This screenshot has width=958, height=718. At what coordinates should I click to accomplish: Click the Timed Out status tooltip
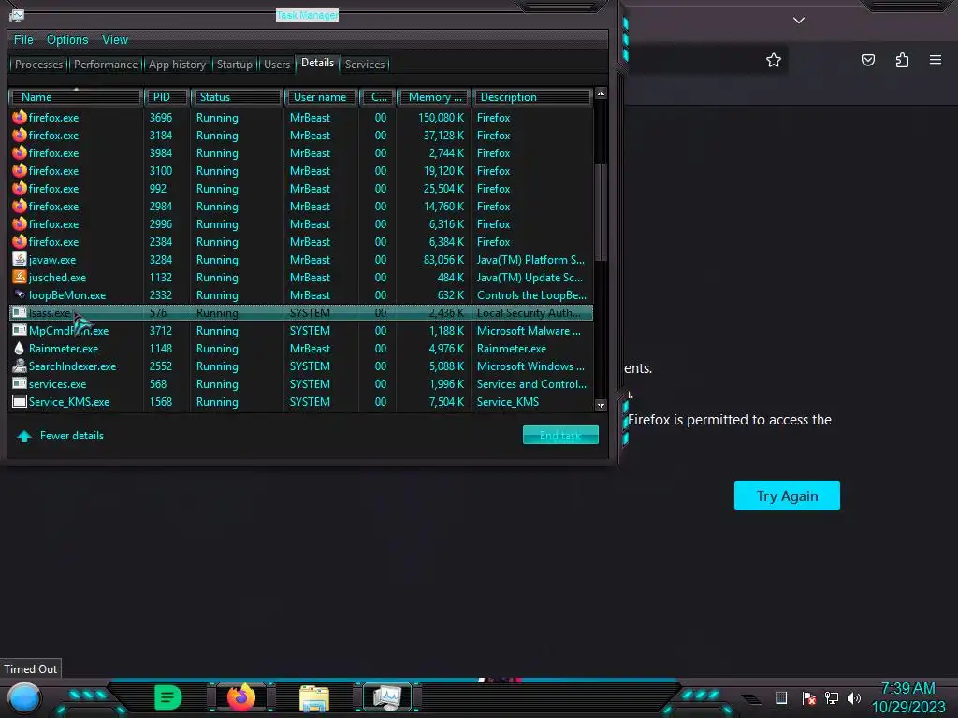click(x=31, y=669)
